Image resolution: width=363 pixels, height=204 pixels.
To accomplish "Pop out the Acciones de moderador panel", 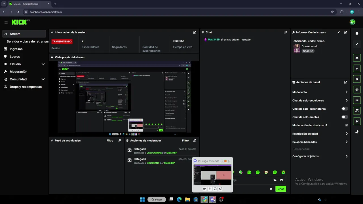I will click(195, 141).
